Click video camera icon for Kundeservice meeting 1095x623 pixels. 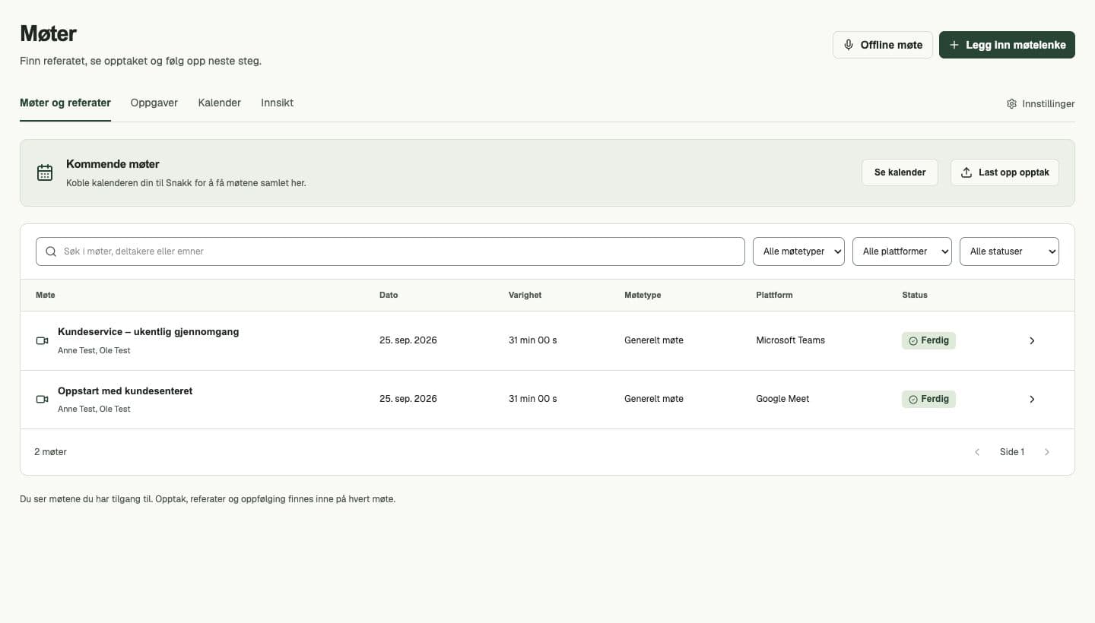point(43,340)
